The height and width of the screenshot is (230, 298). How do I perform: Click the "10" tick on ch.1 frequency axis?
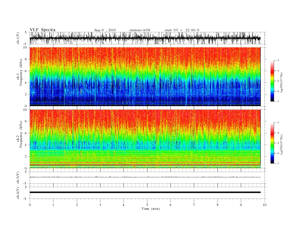click(x=25, y=47)
